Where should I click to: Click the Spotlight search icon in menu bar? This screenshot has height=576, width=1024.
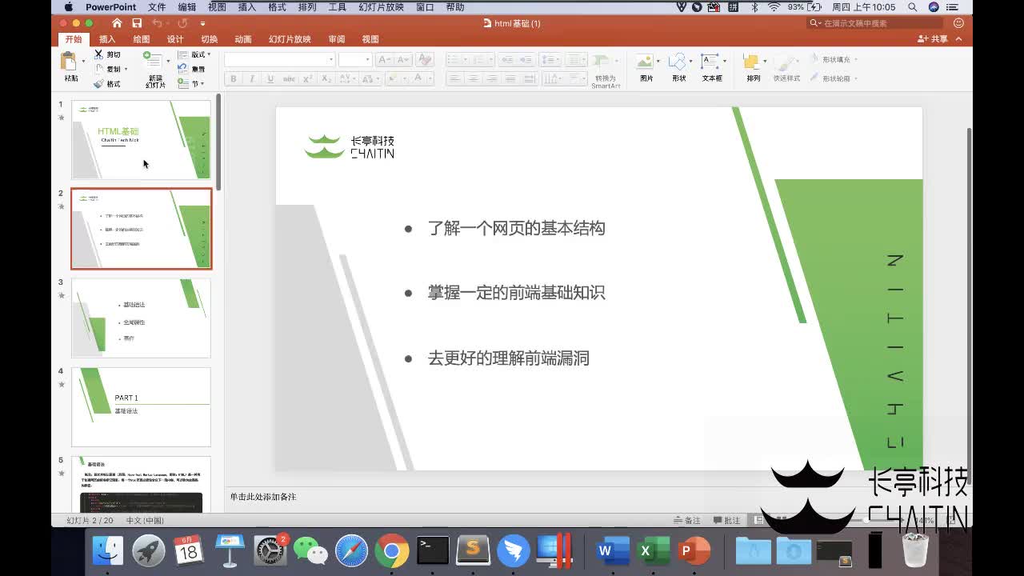click(913, 7)
